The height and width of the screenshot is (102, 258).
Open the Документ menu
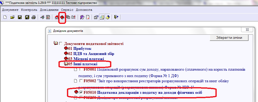(x=10, y=10)
